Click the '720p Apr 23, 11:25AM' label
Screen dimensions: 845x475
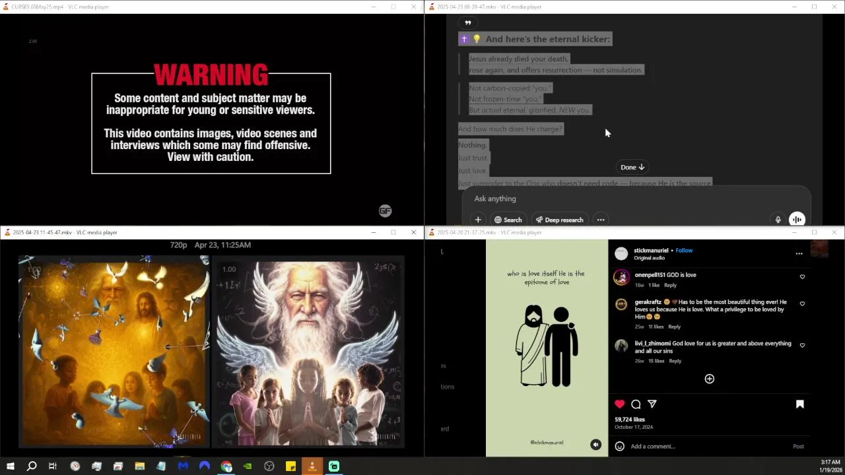tap(210, 245)
